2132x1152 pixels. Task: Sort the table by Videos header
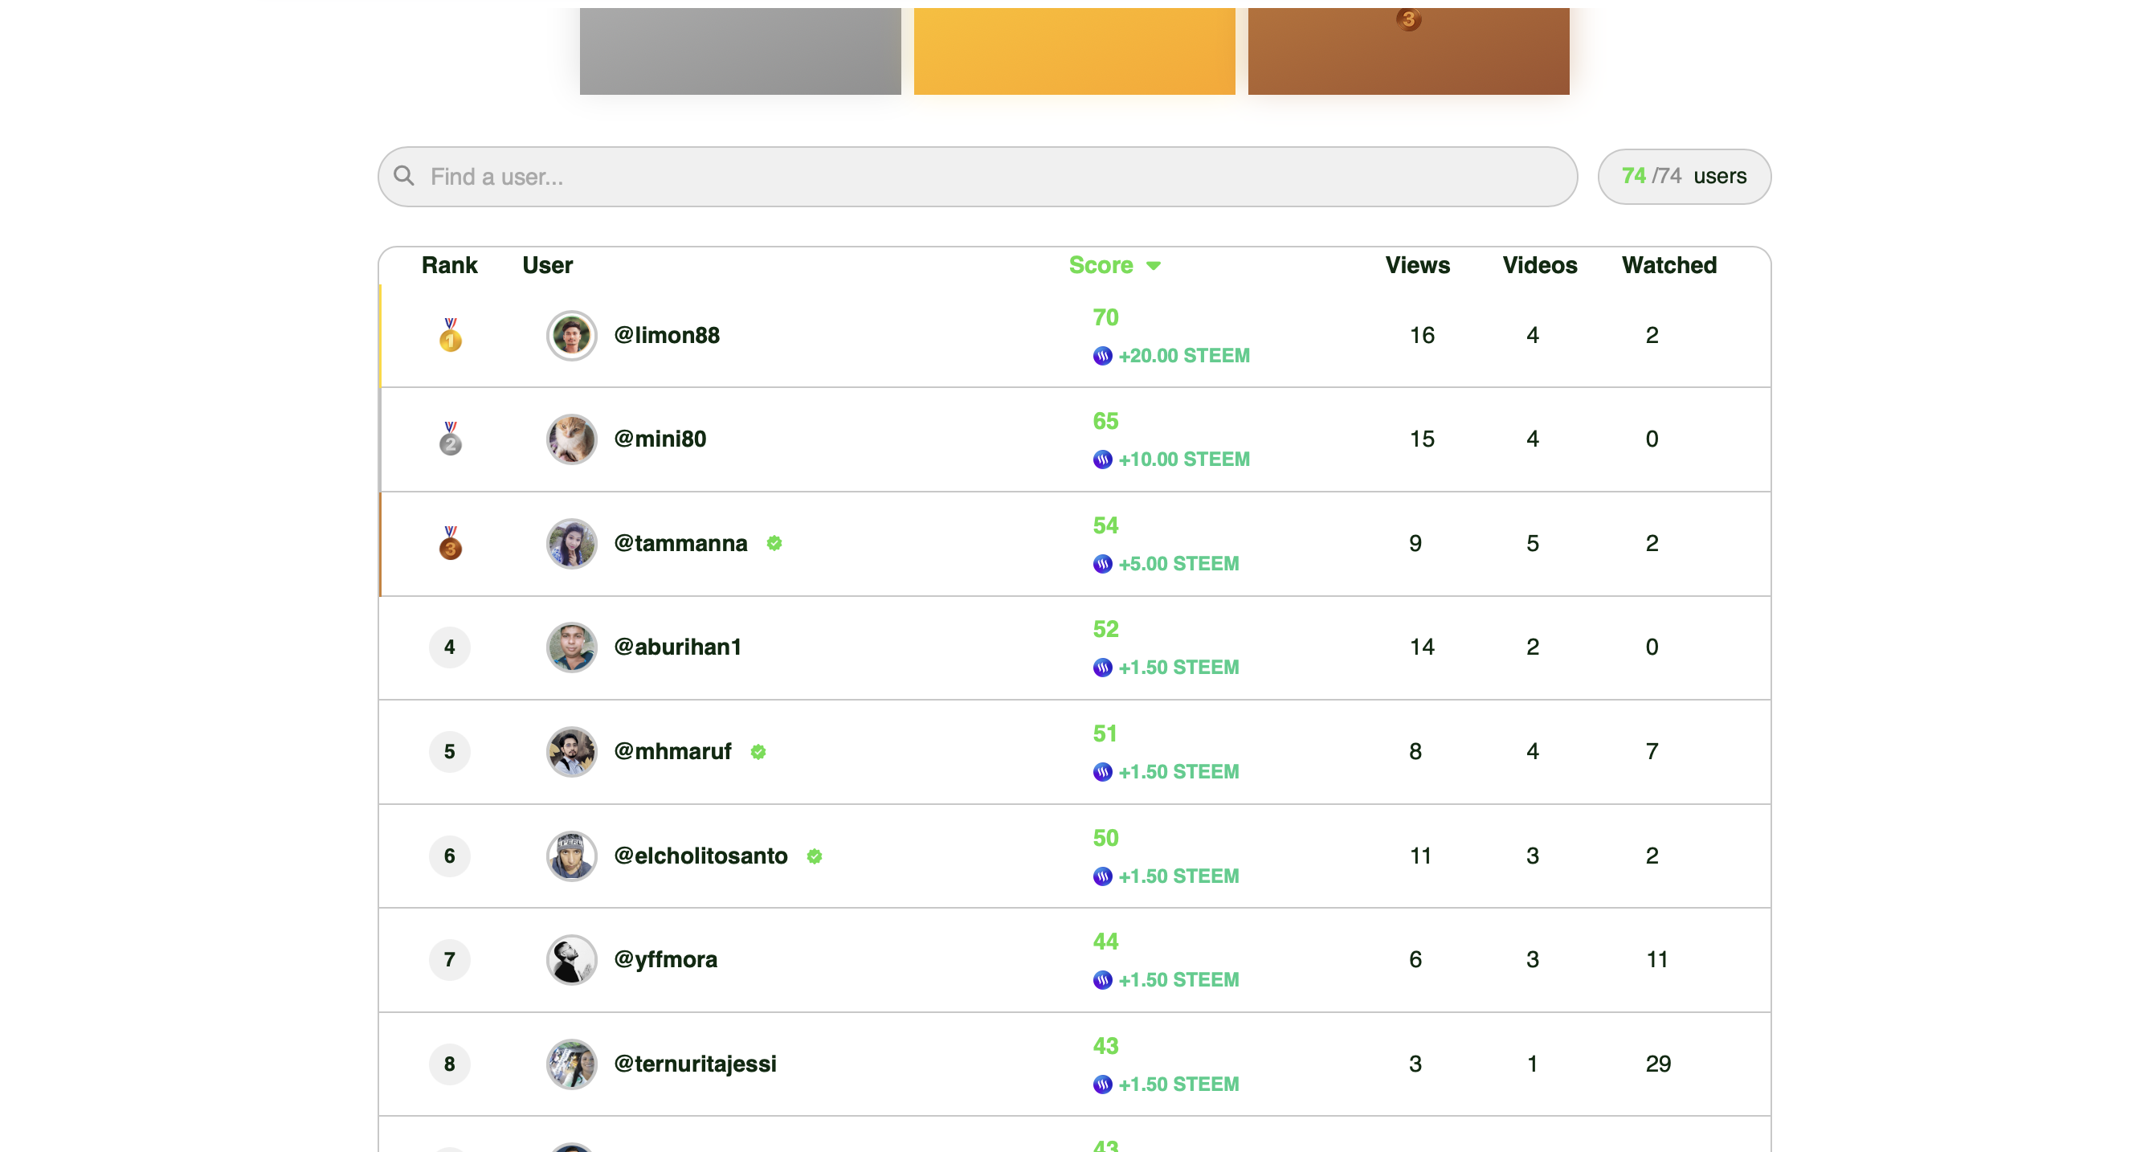coord(1539,265)
